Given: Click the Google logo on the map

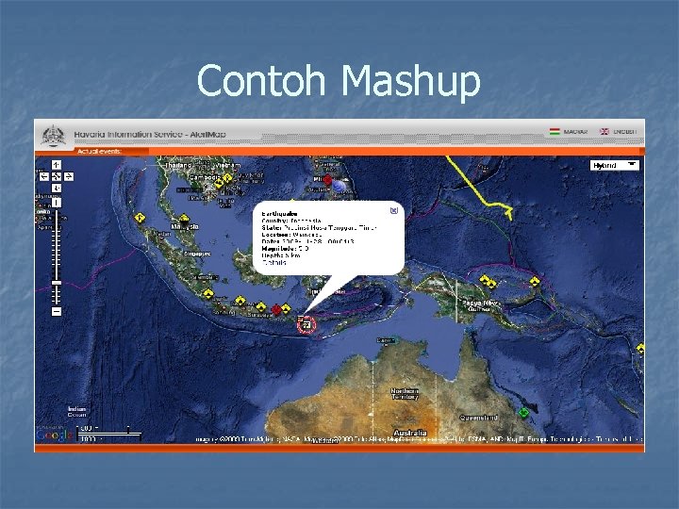Looking at the screenshot, I should 55,435.
